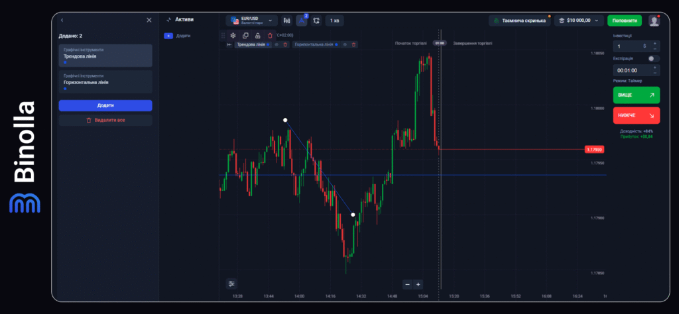
Task: Click the blue Додати button
Action: (x=105, y=105)
